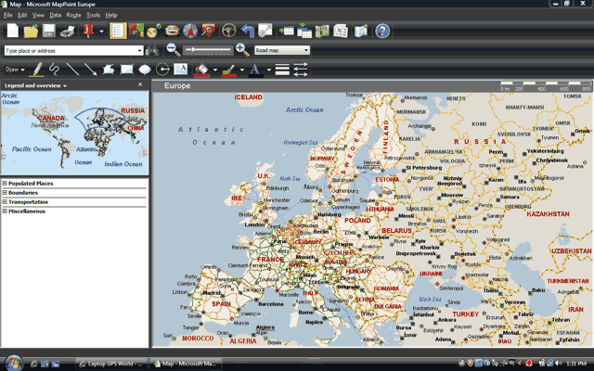Expand Boundaries legend section
This screenshot has width=594, height=371.
[5, 193]
